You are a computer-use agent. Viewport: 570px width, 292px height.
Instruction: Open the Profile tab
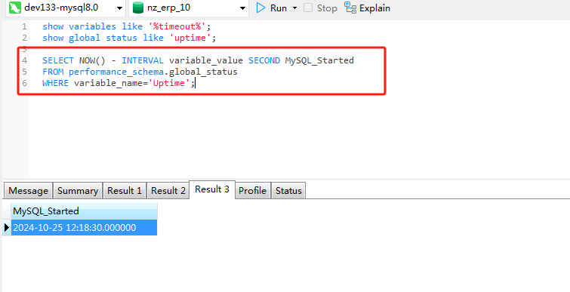tap(253, 191)
